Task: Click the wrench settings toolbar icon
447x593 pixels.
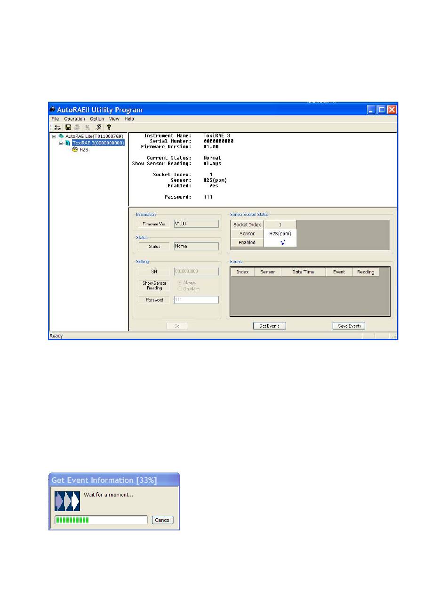Action: [x=98, y=127]
